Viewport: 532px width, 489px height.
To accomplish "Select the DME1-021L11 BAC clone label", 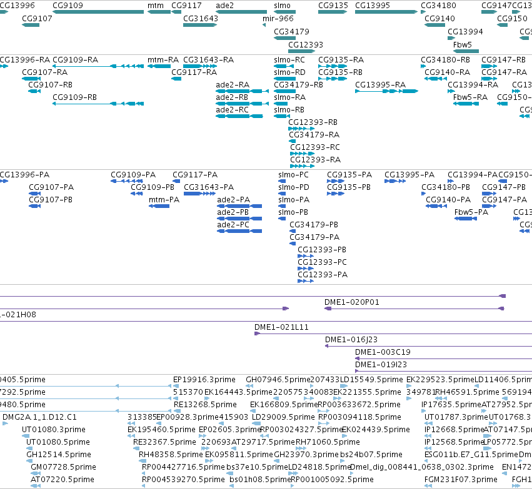I will click(281, 327).
